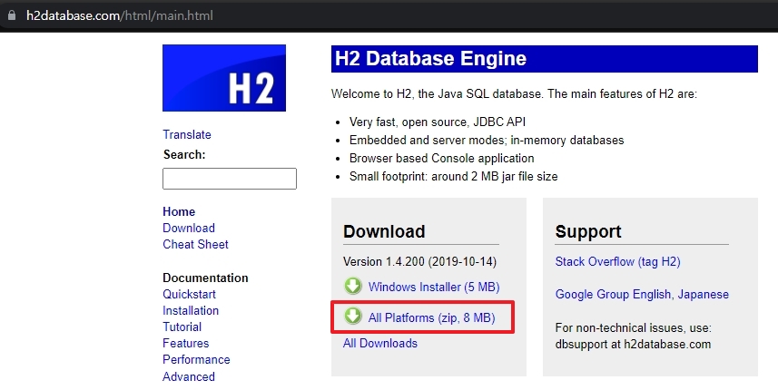This screenshot has height=390, width=778.
Task: Click 'dbsupport at h2database.com' text
Action: [x=633, y=345]
